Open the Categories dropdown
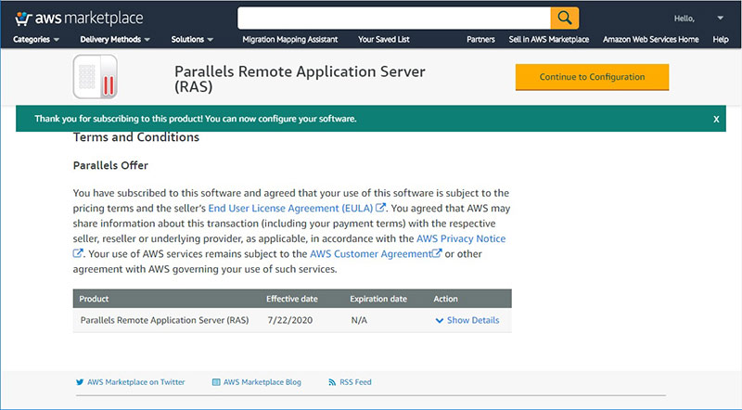The width and height of the screenshot is (742, 410). [36, 39]
